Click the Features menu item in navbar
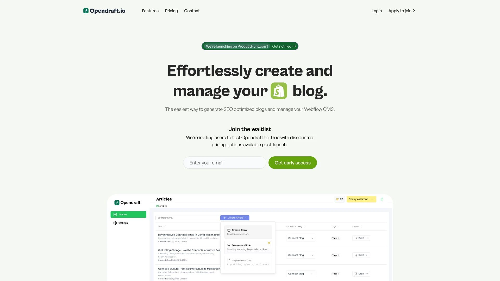This screenshot has height=281, width=500. coord(150,11)
